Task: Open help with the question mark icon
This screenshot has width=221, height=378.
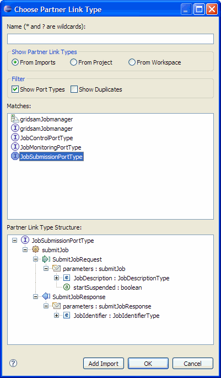Action: pyautogui.click(x=13, y=363)
